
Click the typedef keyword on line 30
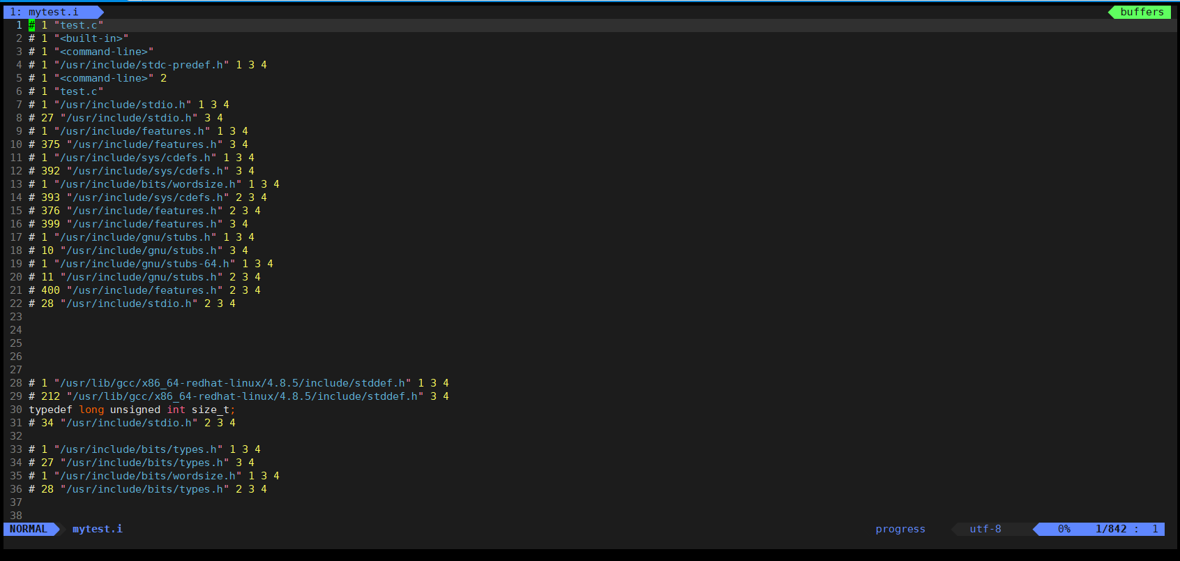50,410
